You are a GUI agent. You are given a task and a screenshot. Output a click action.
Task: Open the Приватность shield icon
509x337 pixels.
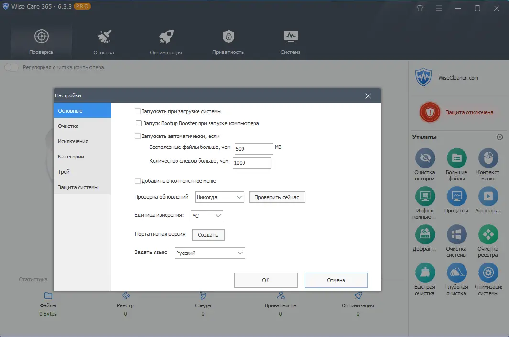click(229, 37)
